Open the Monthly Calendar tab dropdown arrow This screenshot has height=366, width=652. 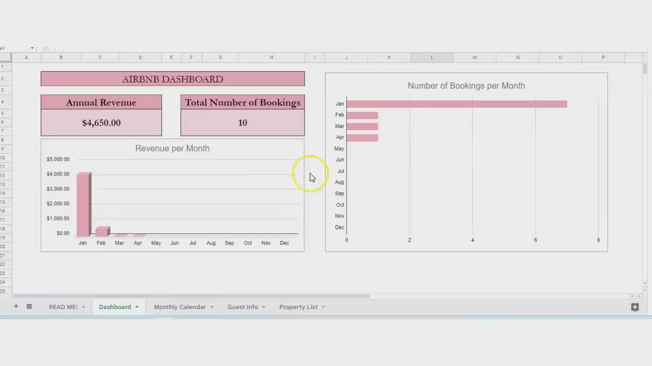[211, 307]
